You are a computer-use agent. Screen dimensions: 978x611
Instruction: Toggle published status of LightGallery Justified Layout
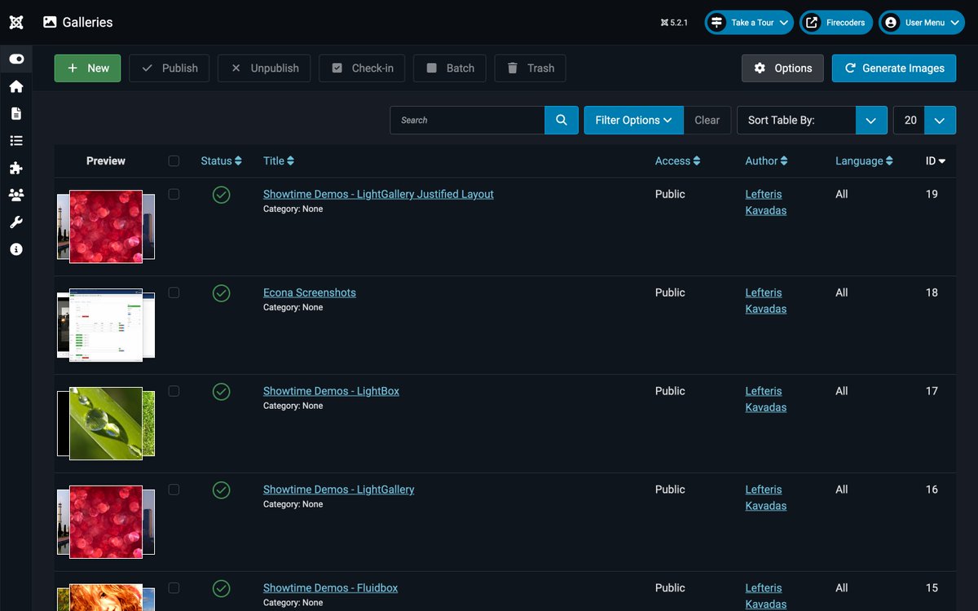pos(222,195)
